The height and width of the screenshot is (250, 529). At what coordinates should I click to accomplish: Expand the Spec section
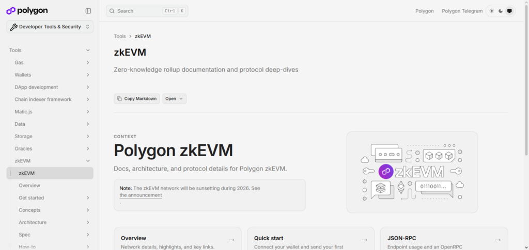[x=88, y=235]
